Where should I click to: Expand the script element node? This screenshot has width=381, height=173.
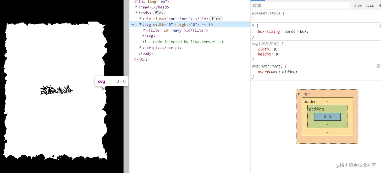click(x=141, y=47)
